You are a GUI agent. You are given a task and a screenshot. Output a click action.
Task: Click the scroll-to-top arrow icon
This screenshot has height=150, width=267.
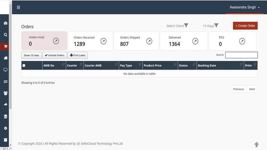click(x=256, y=144)
